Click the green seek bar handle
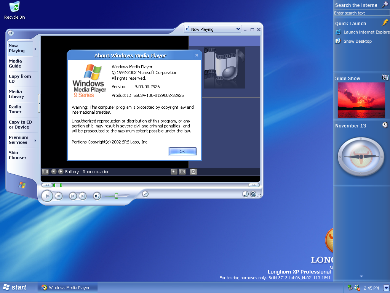390x293 pixels. (58, 185)
